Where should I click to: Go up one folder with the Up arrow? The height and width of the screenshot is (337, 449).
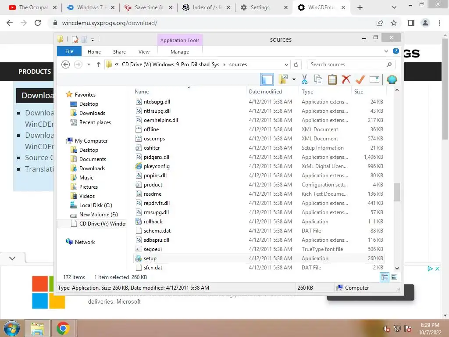point(99,65)
